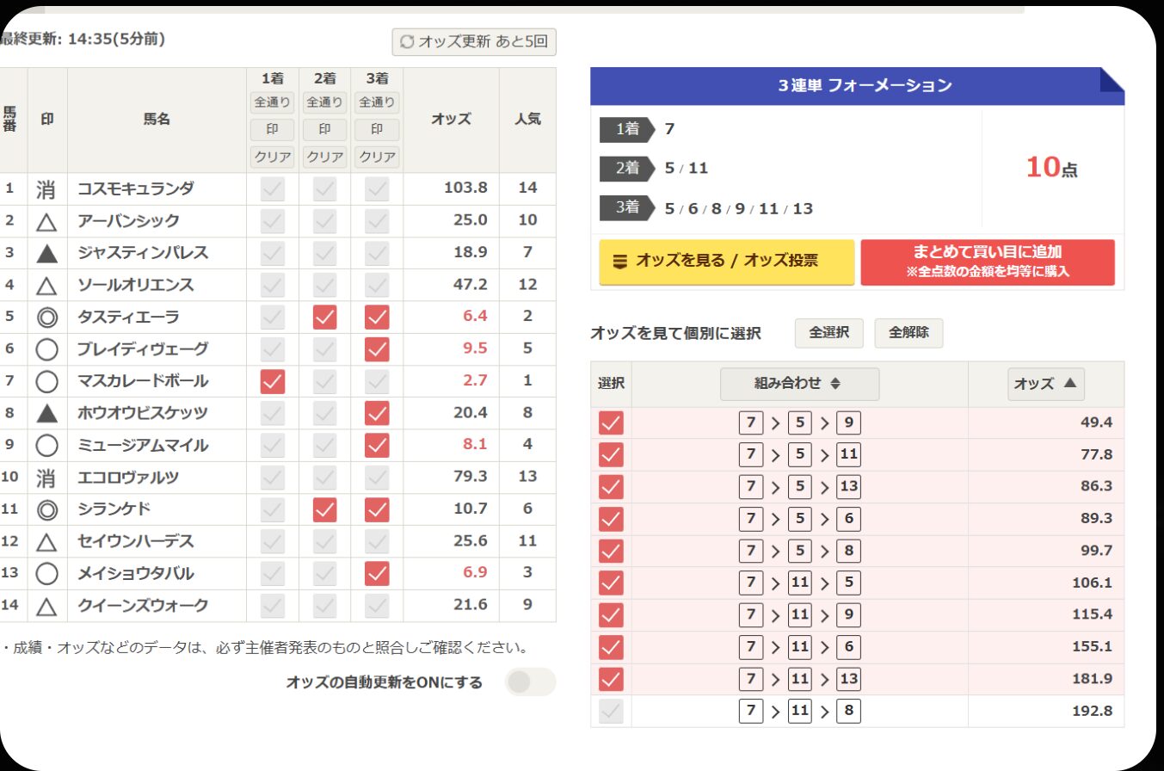Screen dimensions: 1164x771
Task: Click the double-circle mark icon for タスティエーラ
Action: (x=47, y=317)
